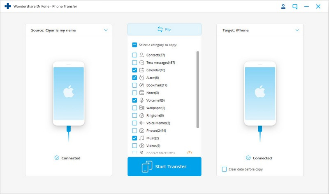Click the orange warning icon near Contact blacklist
Image resolution: width=329 pixels, height=194 pixels.
190,152
